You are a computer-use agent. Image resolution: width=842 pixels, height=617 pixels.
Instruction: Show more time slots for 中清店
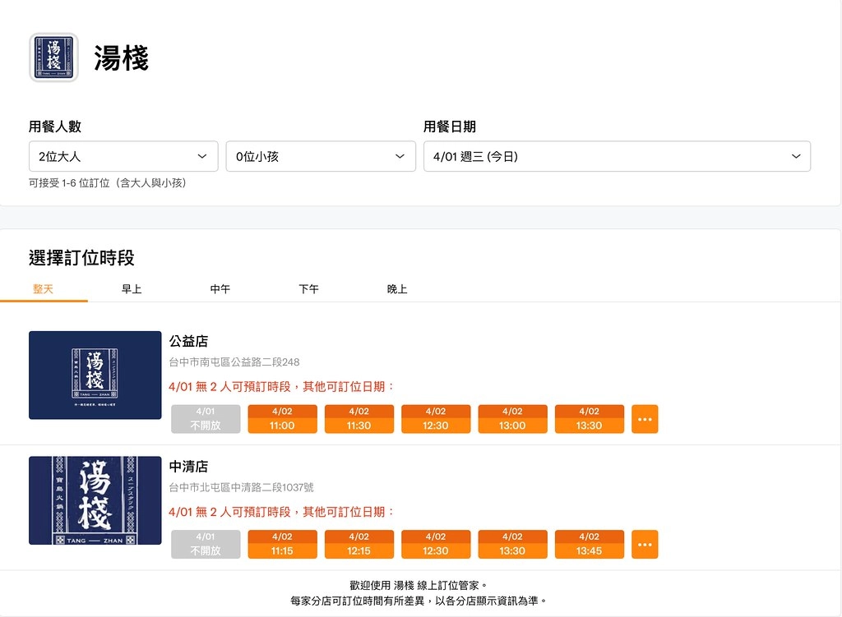pos(645,544)
